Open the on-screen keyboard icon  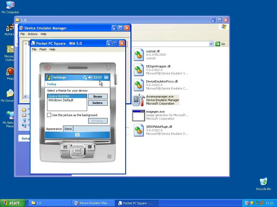click(77, 135)
